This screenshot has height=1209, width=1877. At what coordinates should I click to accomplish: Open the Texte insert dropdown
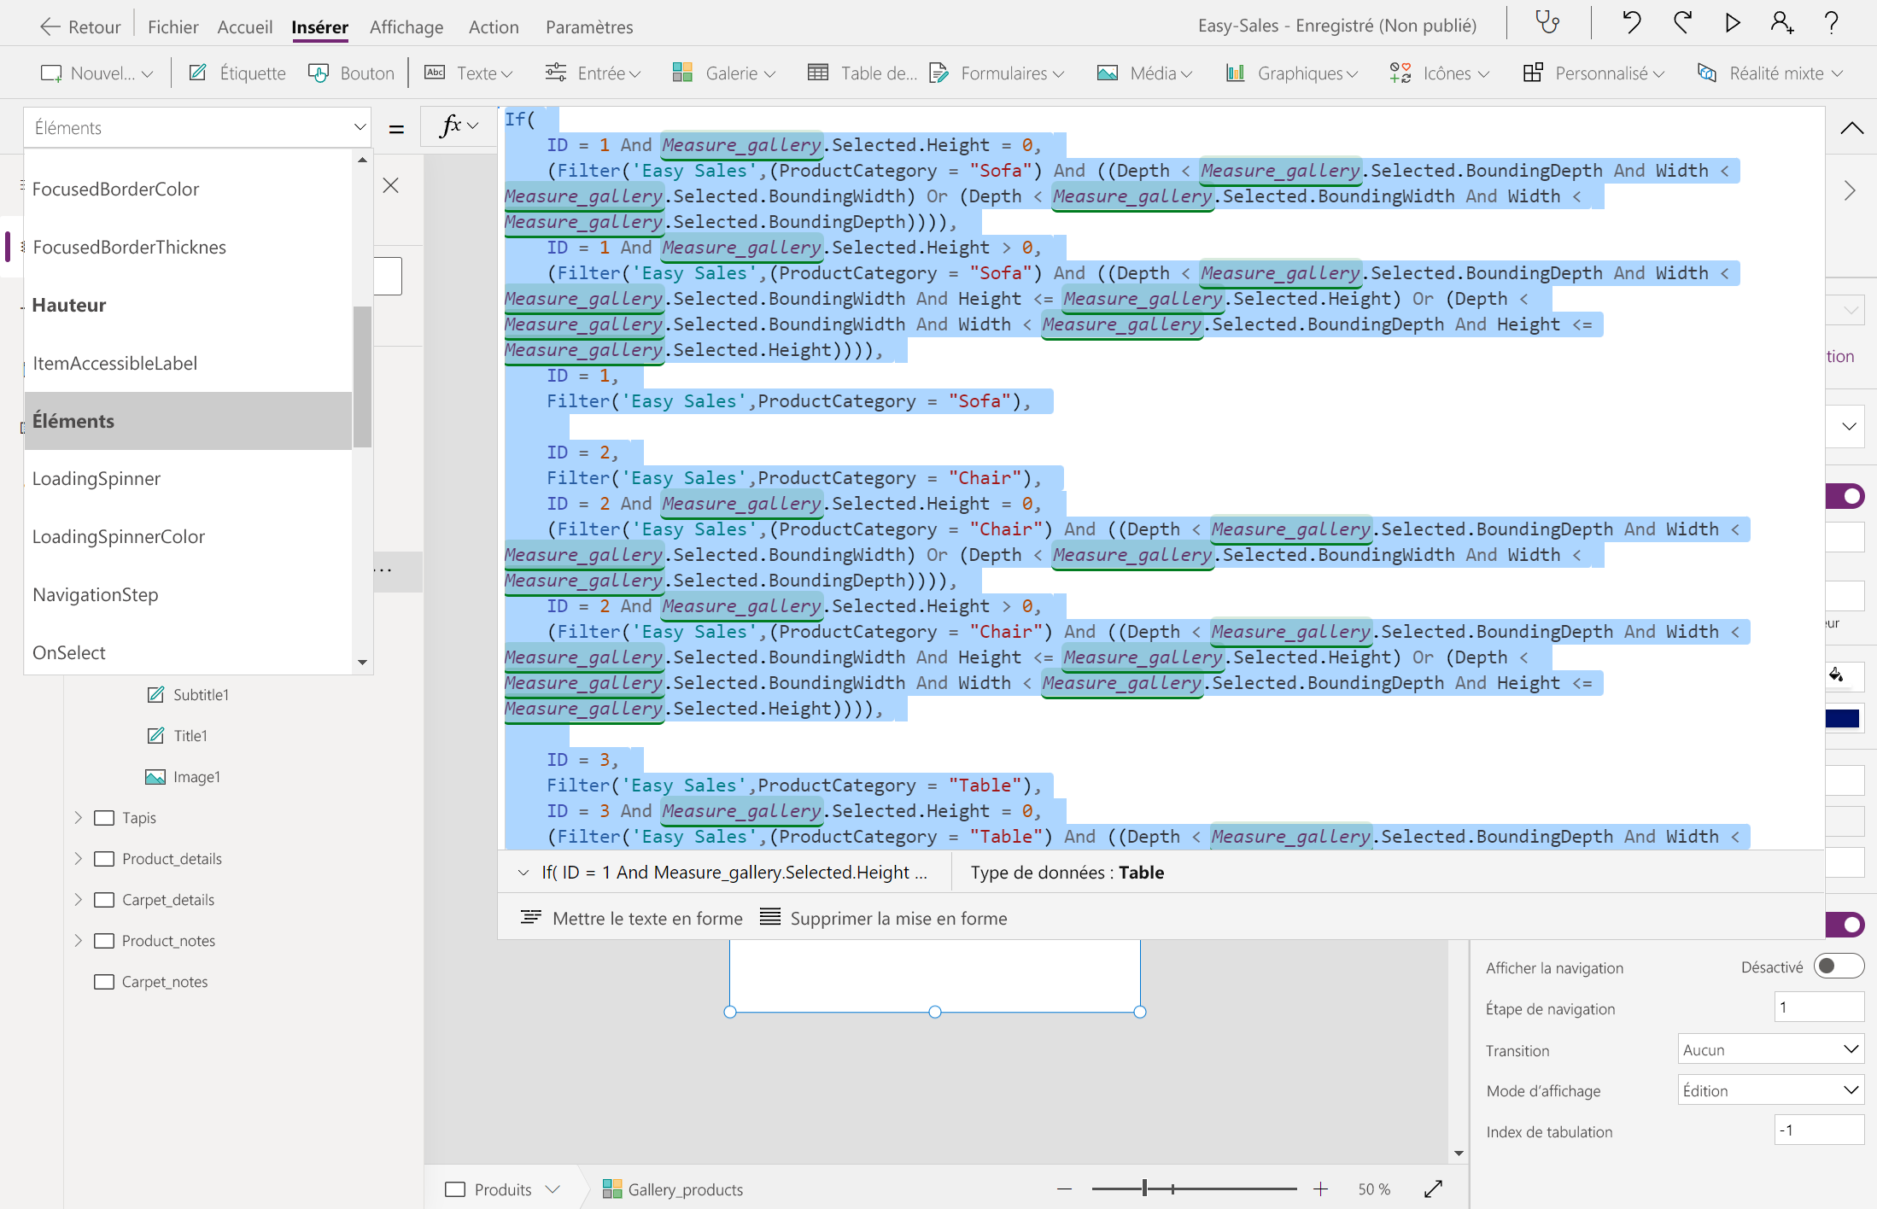(469, 73)
